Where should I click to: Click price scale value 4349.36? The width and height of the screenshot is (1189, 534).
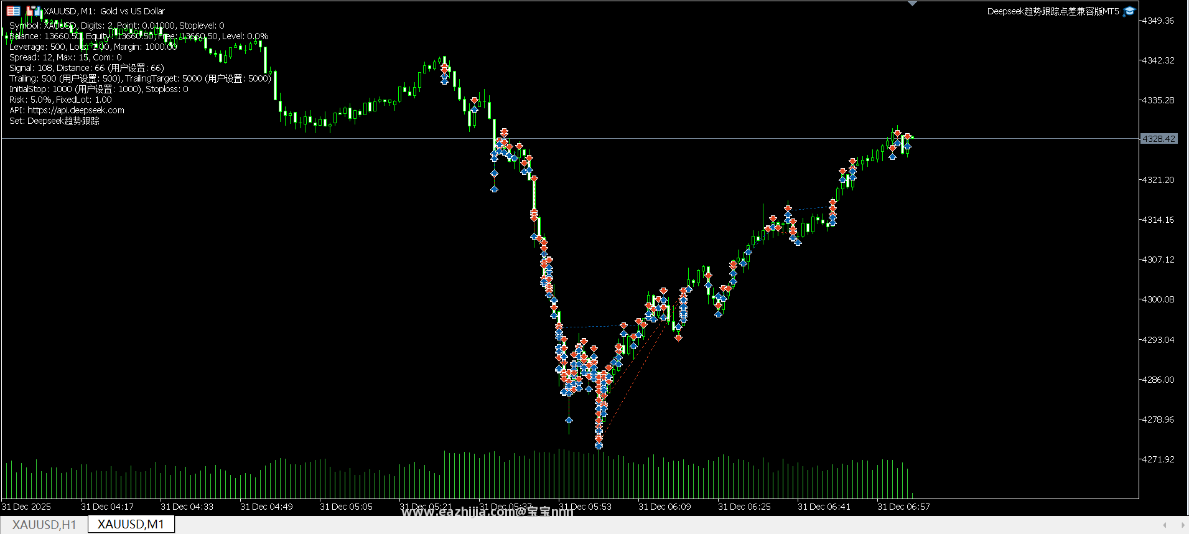[x=1158, y=21]
